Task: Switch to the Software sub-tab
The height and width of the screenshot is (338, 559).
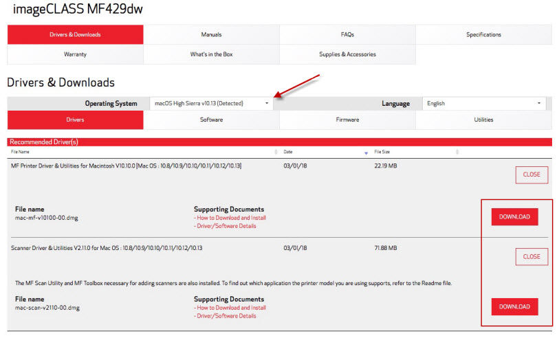Action: click(x=211, y=120)
